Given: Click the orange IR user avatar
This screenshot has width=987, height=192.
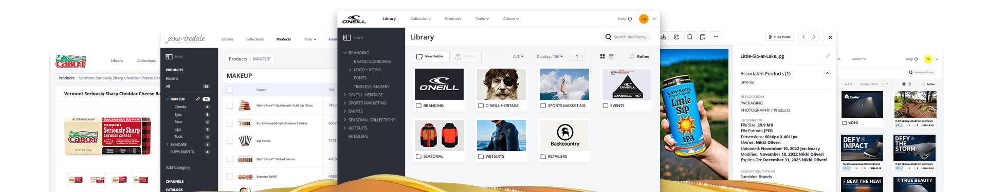Looking at the screenshot, I should click(644, 19).
